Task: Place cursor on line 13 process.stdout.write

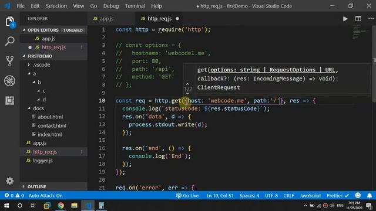Action: pyautogui.click(x=167, y=125)
